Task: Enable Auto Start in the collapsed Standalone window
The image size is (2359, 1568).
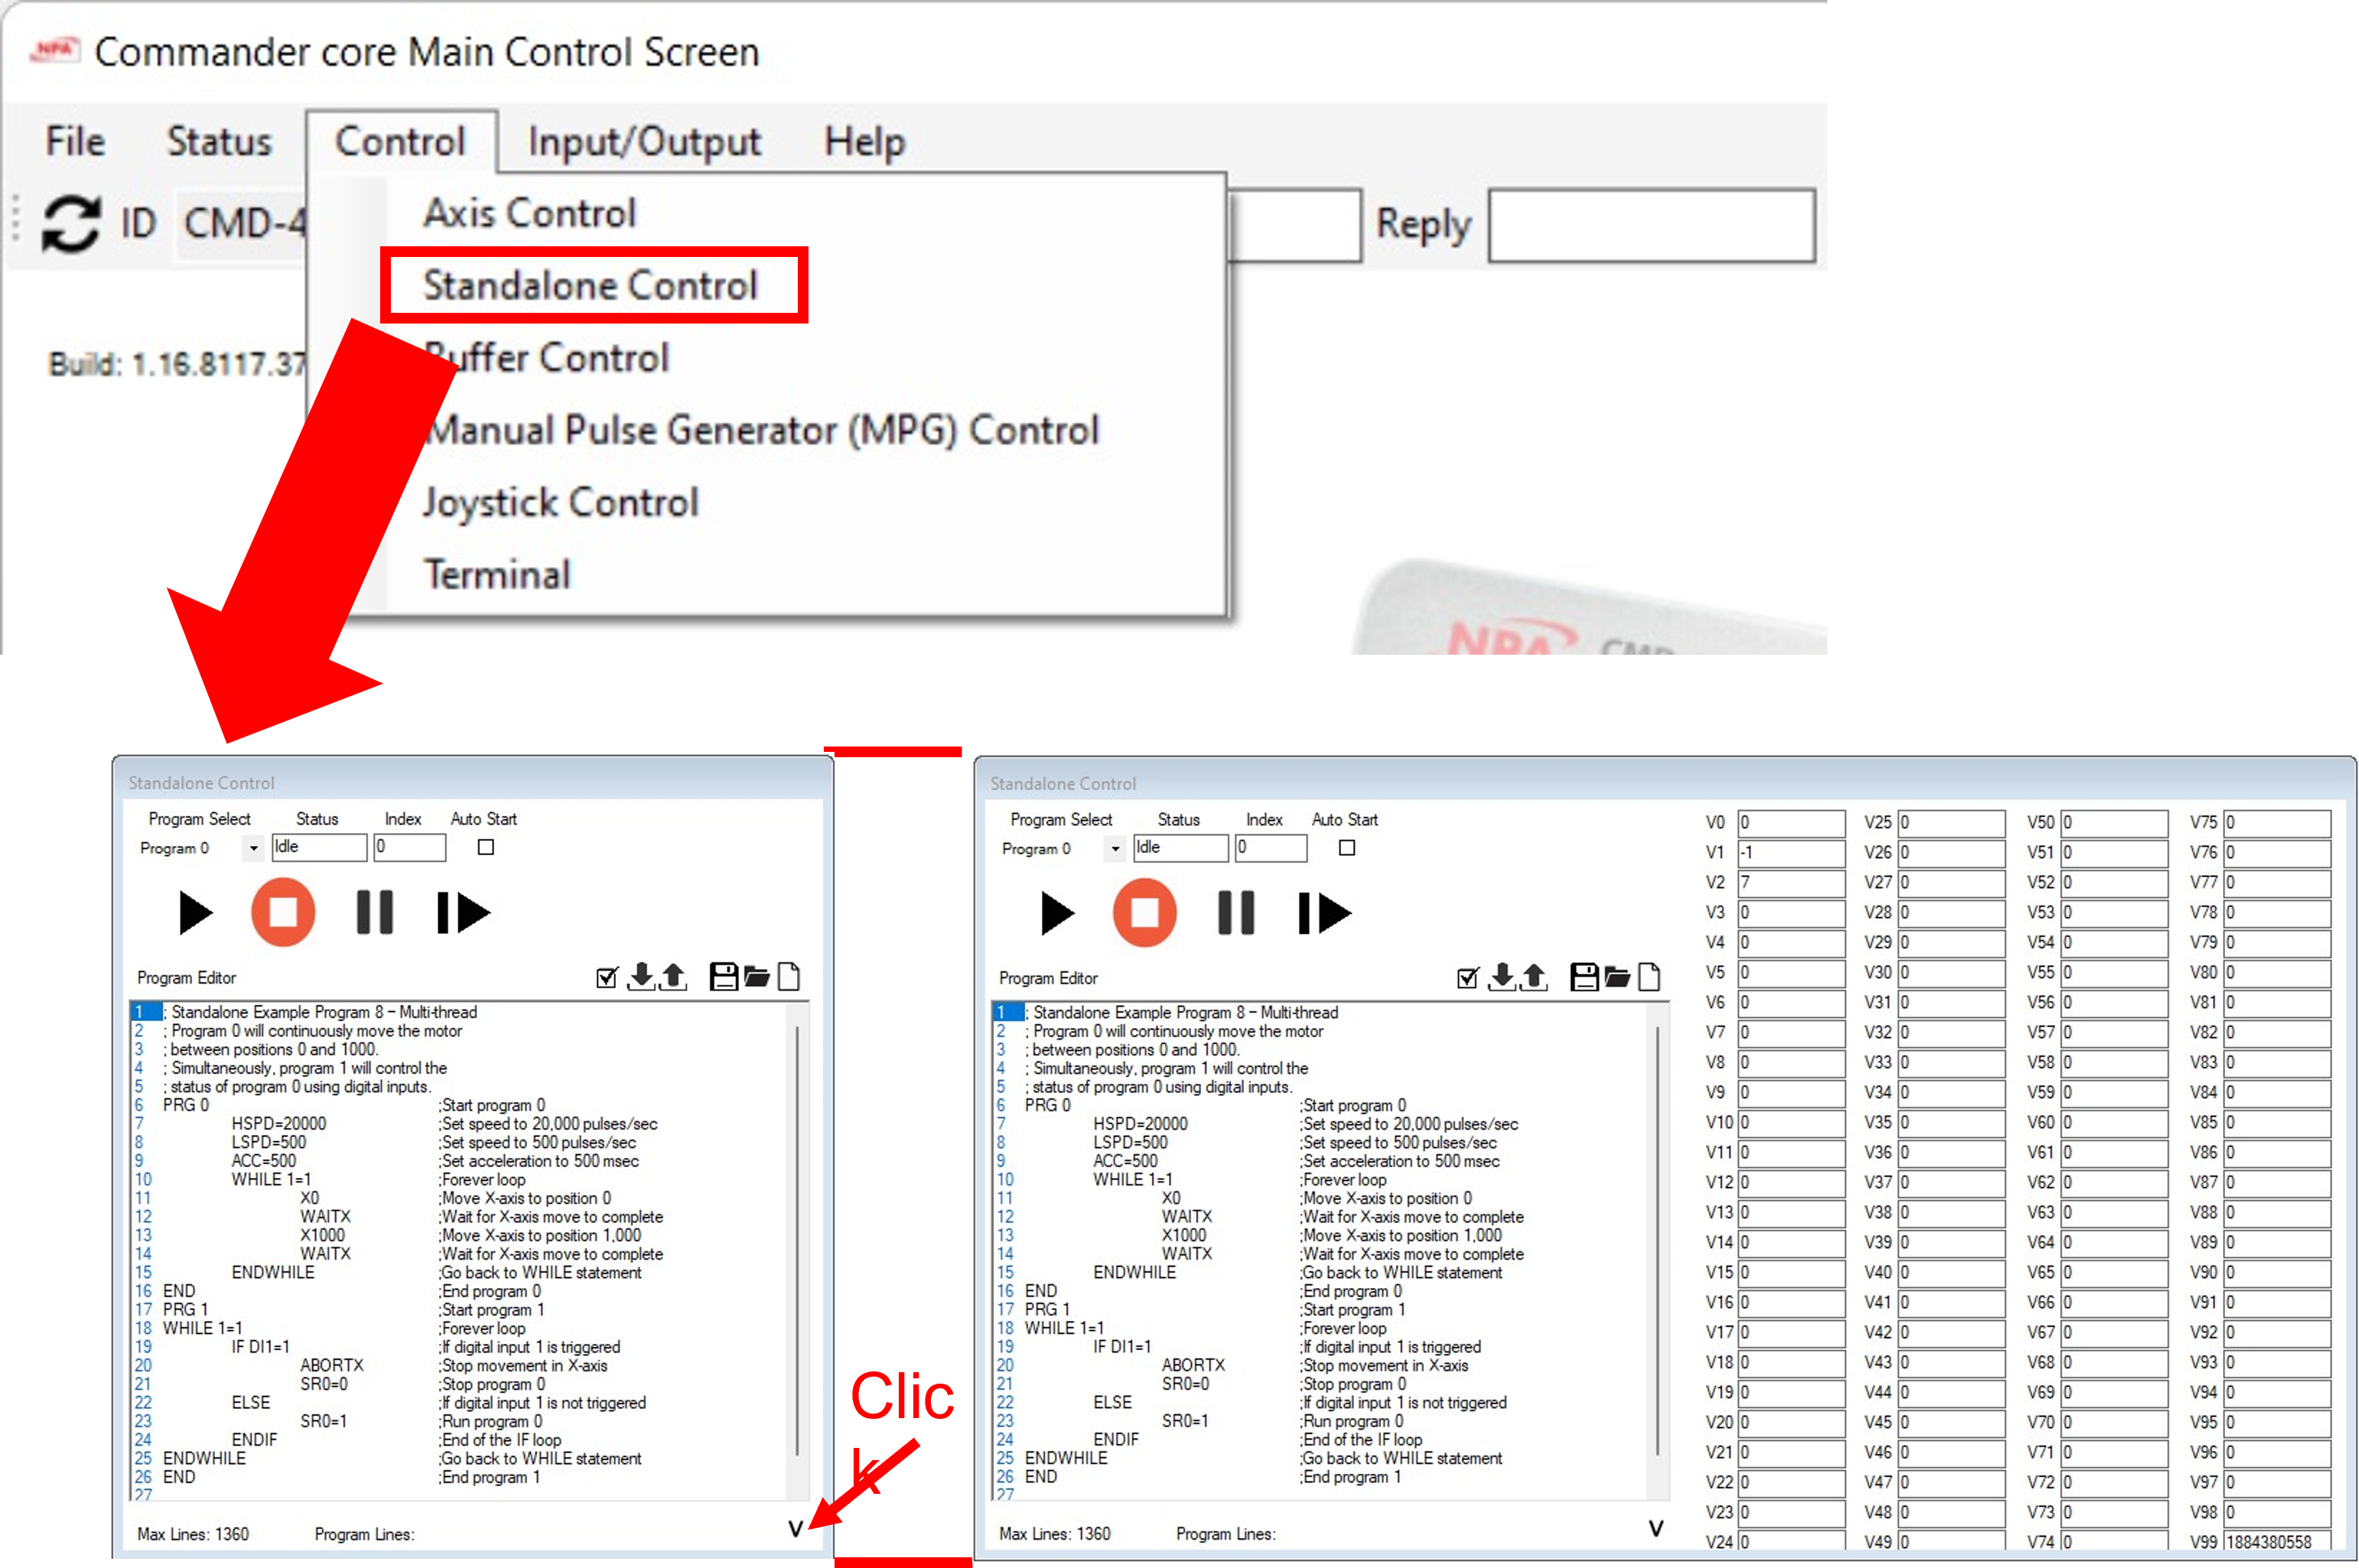Action: tap(486, 847)
